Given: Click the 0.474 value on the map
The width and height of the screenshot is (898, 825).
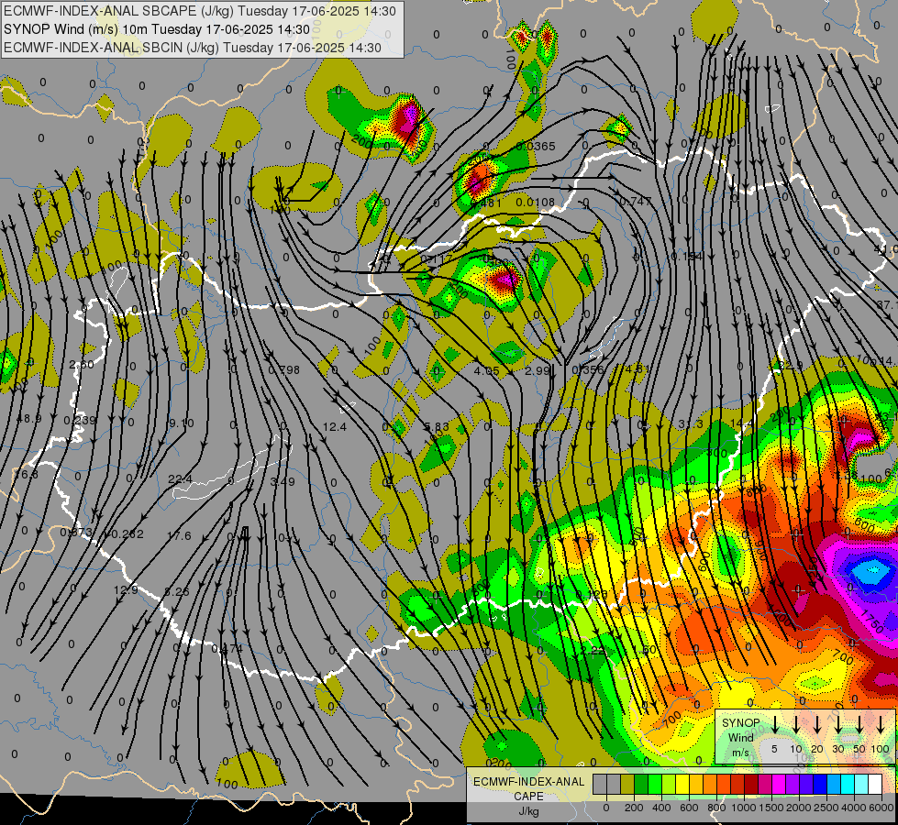Looking at the screenshot, I should (x=227, y=649).
